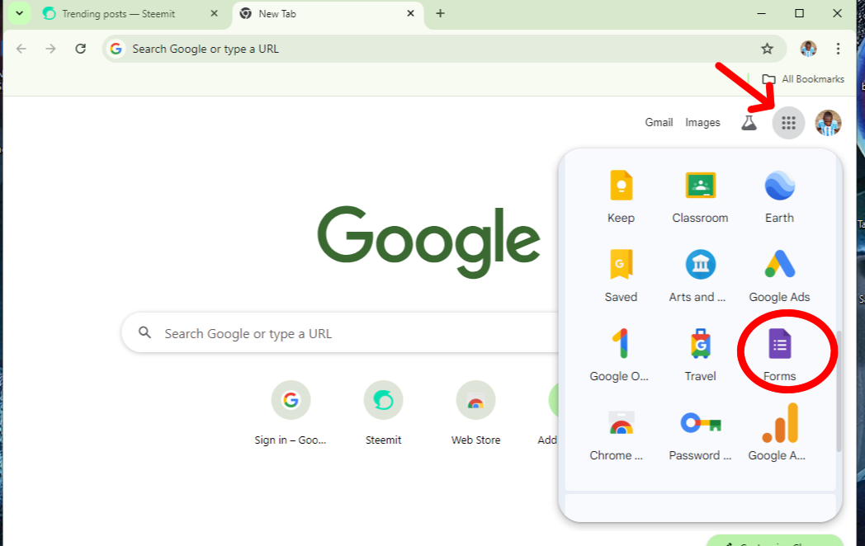Open Saved from the apps grid
This screenshot has width=865, height=546.
(622, 275)
